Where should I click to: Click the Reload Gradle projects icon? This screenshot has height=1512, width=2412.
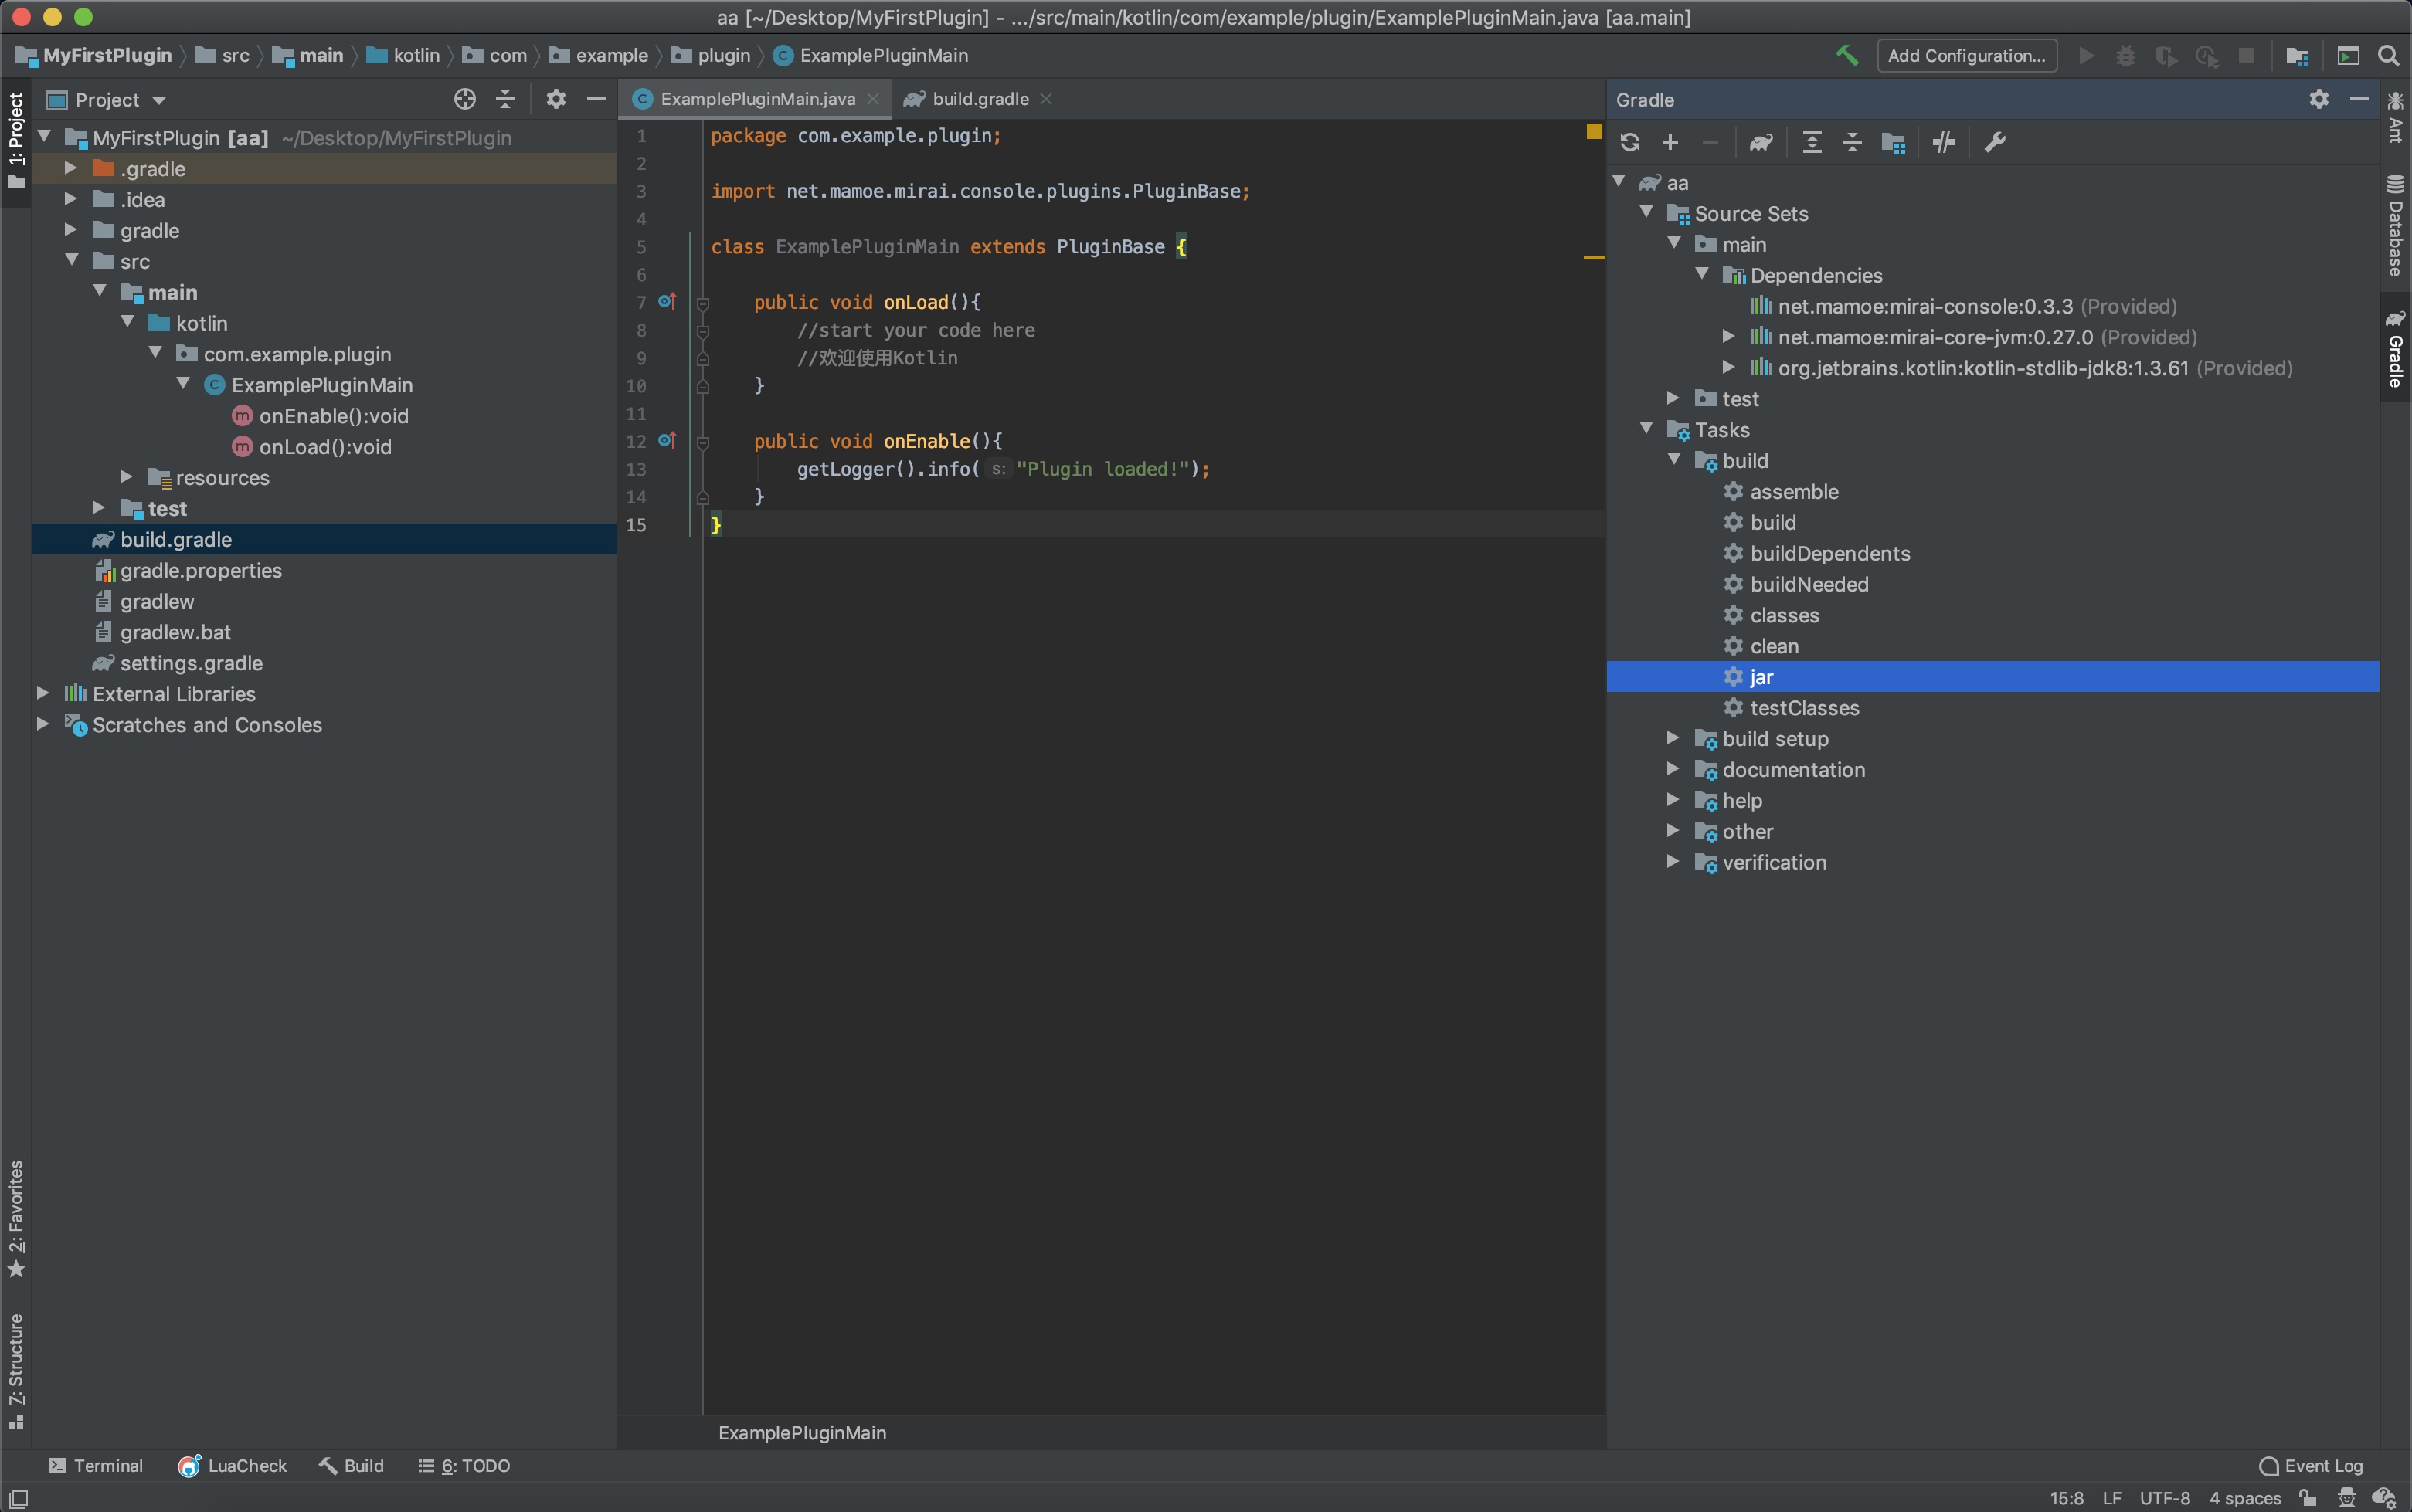click(x=1629, y=142)
